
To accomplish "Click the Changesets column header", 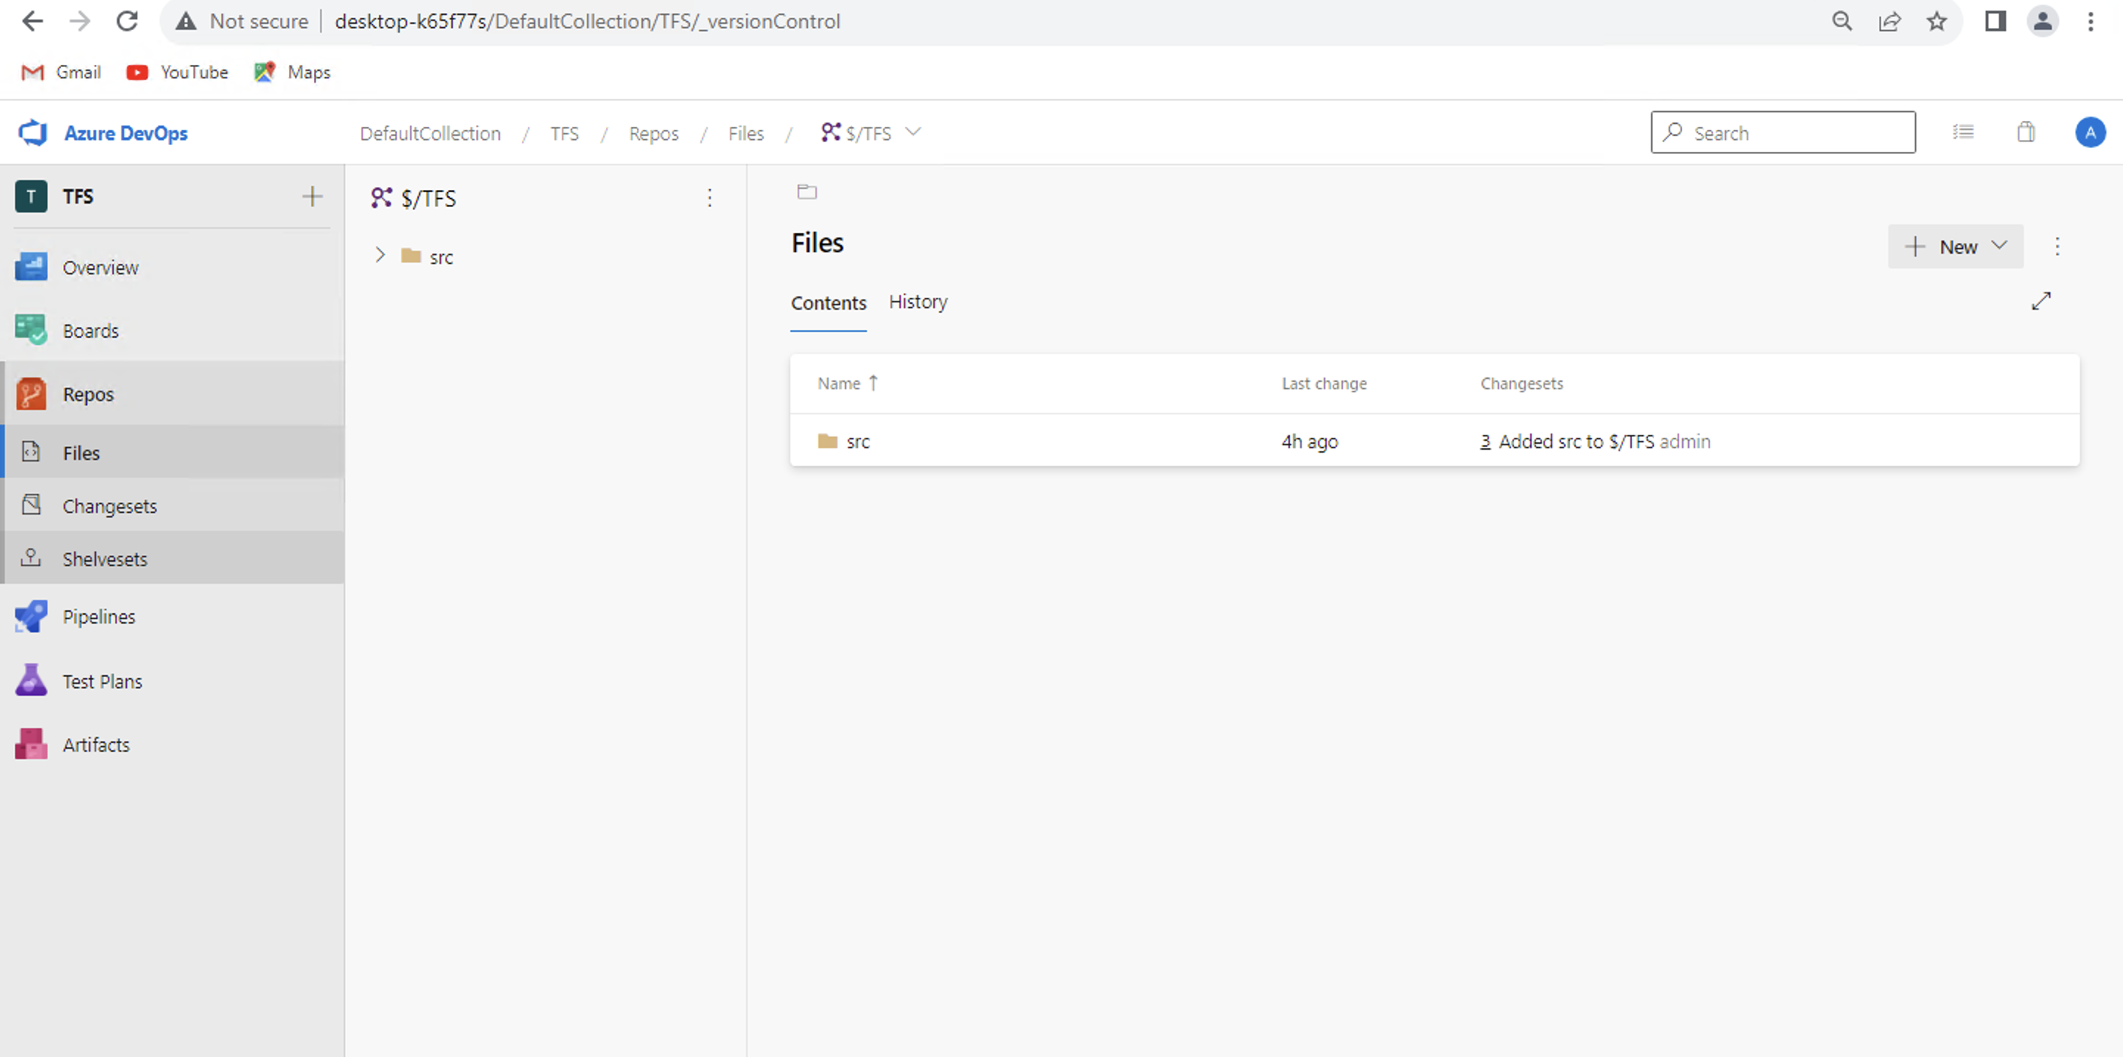I will point(1521,383).
